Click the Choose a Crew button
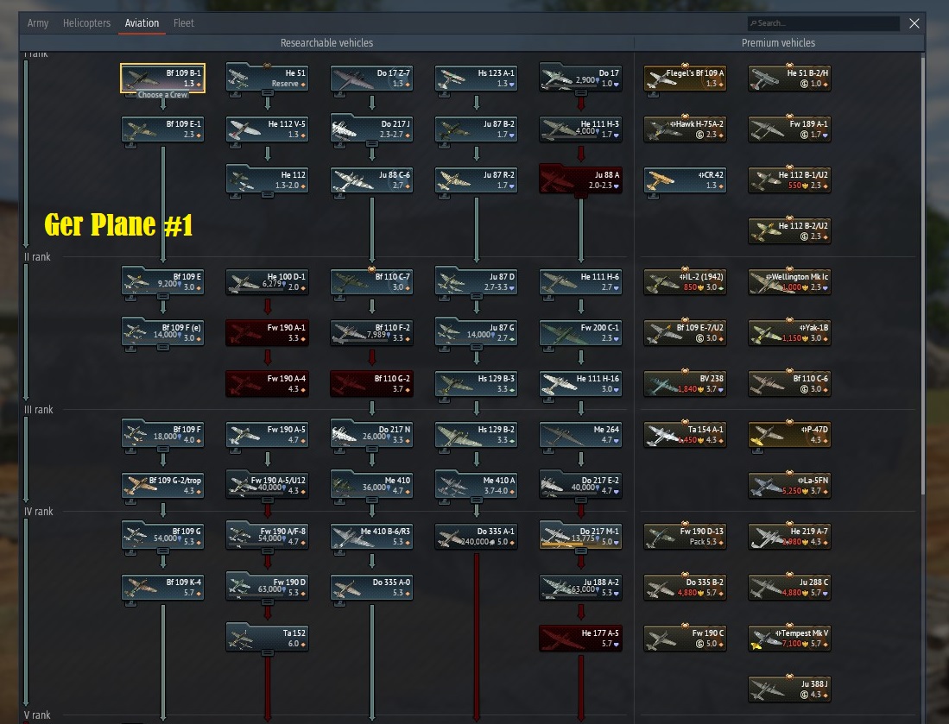This screenshot has width=949, height=724. pyautogui.click(x=162, y=95)
